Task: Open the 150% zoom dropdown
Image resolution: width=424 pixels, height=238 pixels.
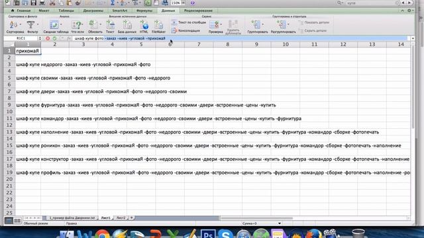Action: 184,3
